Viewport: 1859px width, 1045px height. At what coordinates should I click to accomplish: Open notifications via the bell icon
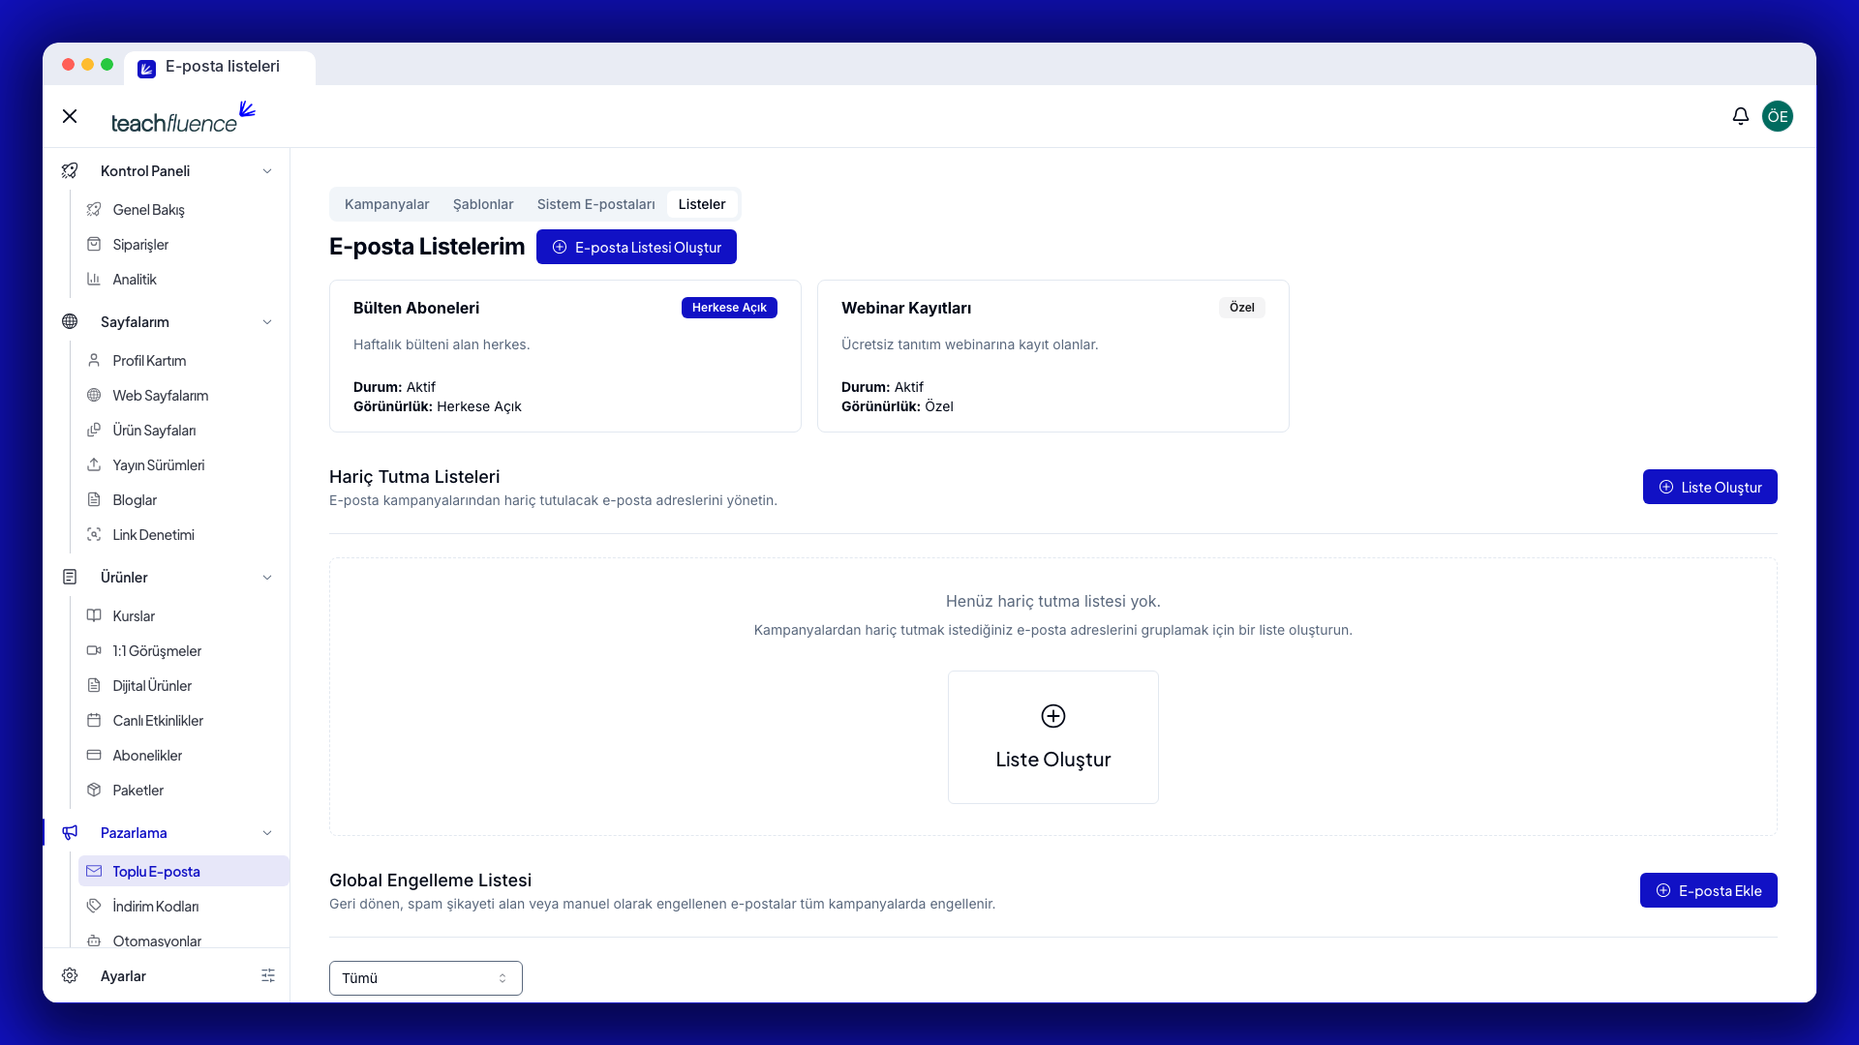pos(1740,116)
